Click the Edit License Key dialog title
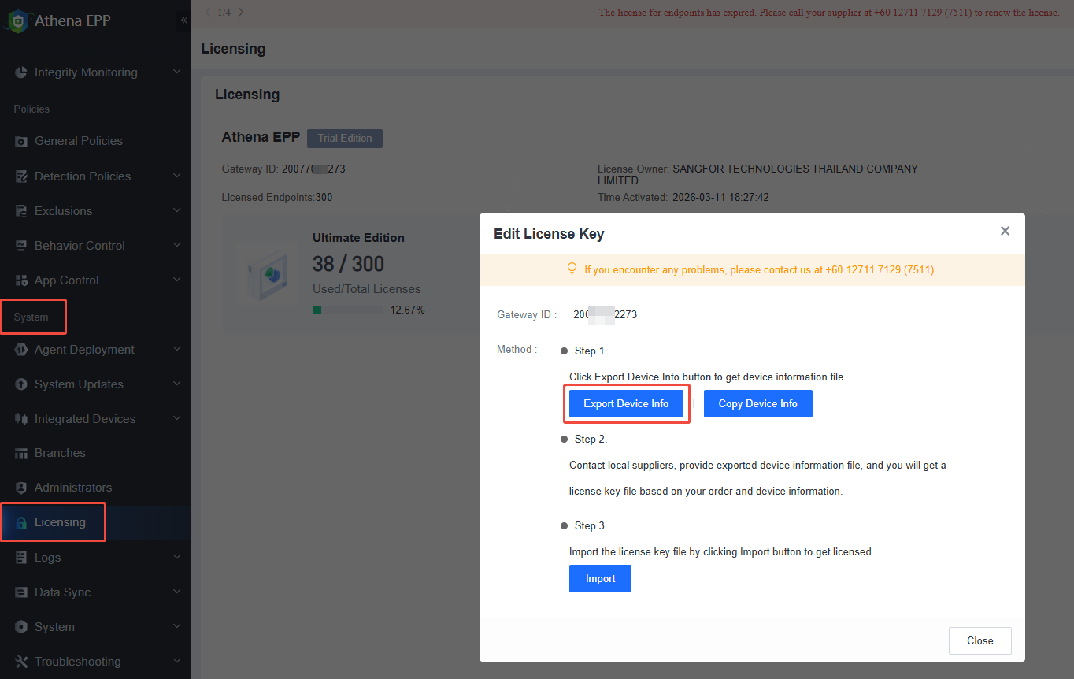1074x679 pixels. 549,234
